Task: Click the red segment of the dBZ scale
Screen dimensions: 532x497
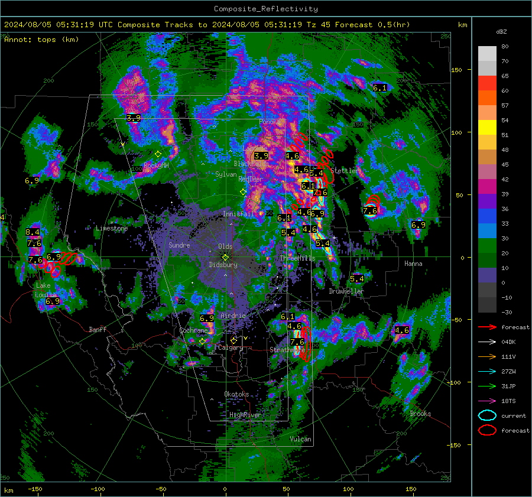Action: click(487, 83)
